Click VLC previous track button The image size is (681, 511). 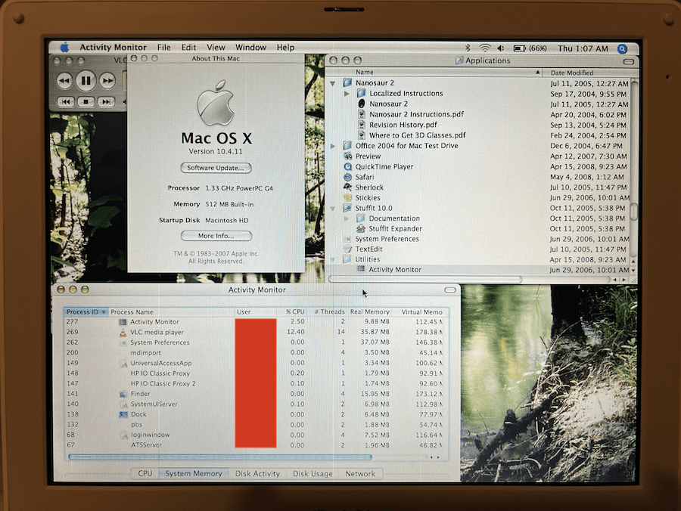click(66, 101)
